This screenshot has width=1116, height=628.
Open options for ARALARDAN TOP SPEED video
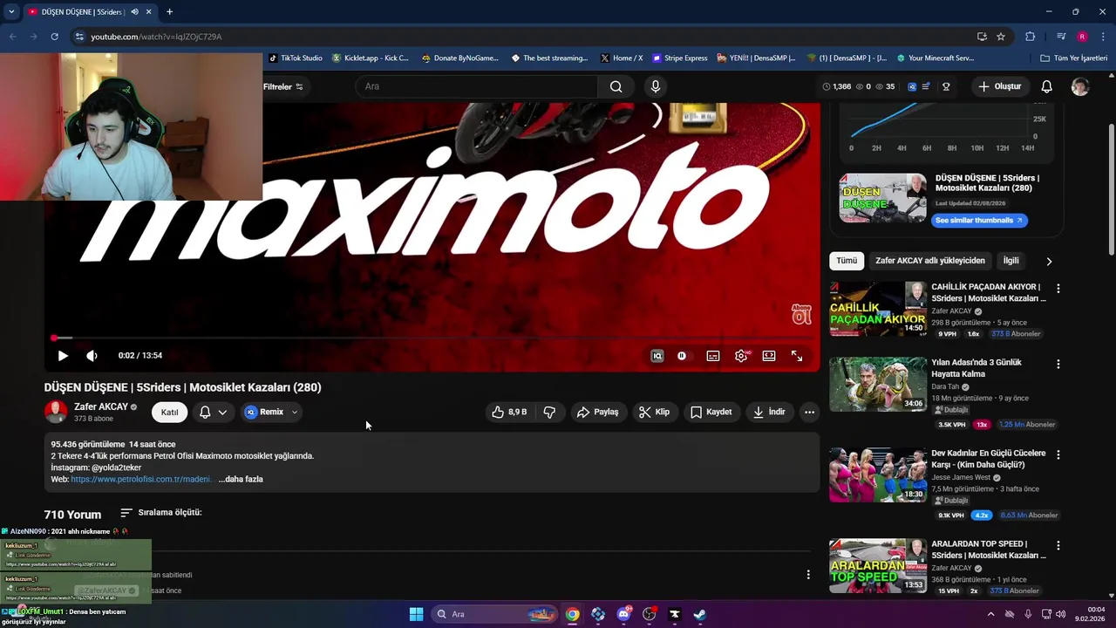click(1058, 545)
